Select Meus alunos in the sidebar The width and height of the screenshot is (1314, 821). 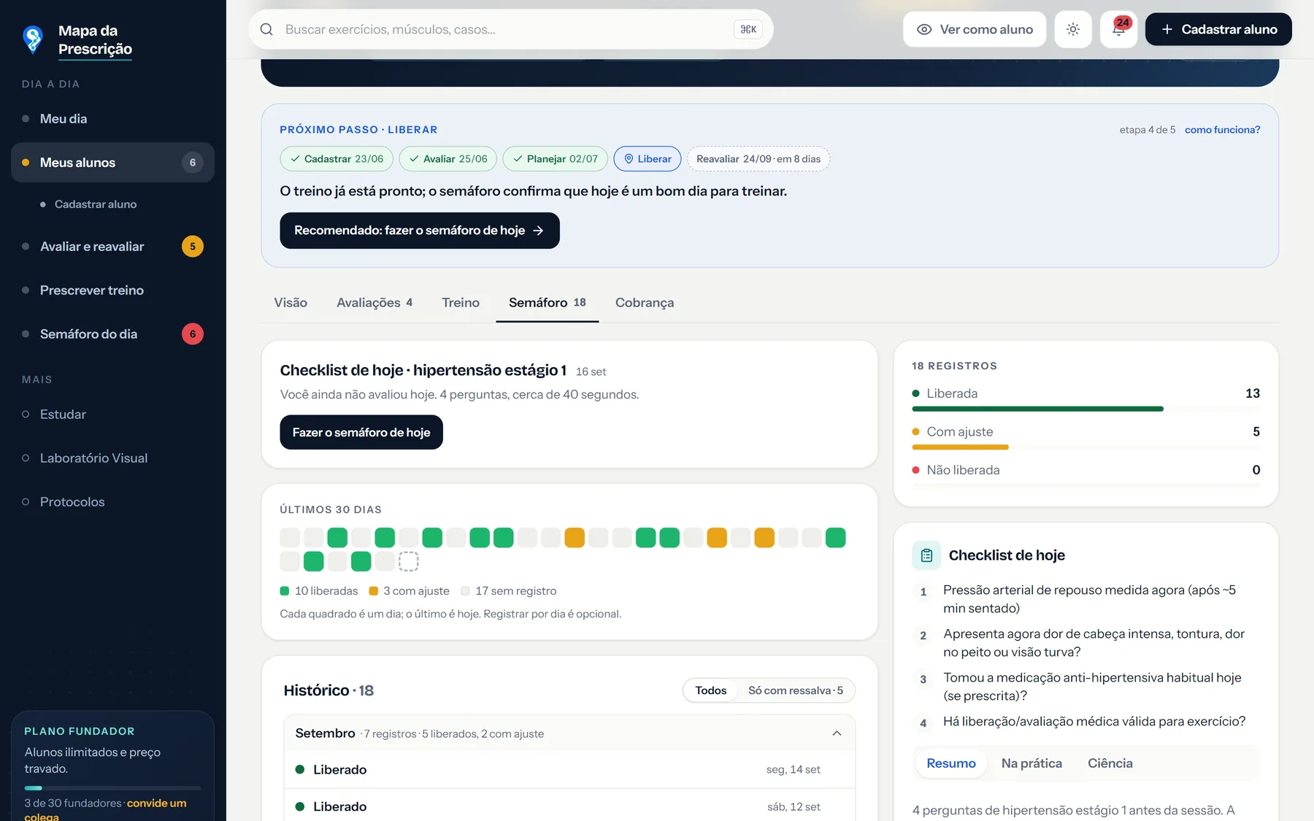(x=112, y=163)
